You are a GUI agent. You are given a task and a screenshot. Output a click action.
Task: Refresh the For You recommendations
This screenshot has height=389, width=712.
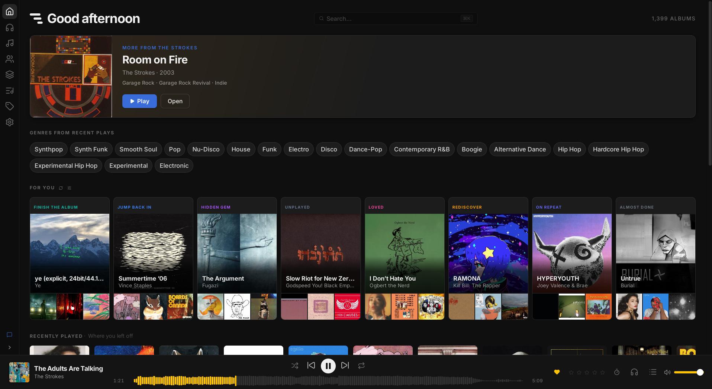pyautogui.click(x=61, y=188)
